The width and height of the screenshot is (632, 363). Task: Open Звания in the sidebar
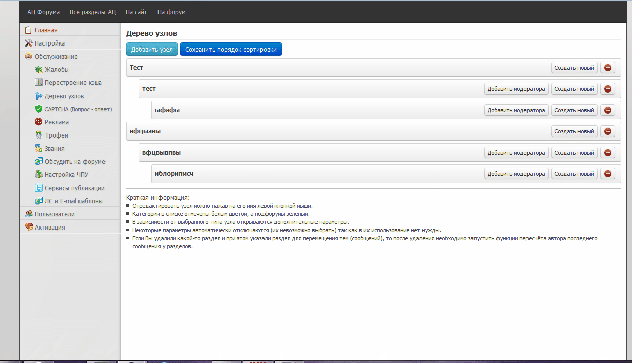[x=55, y=149]
